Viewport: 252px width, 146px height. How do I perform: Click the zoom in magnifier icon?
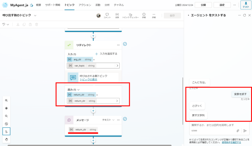point(6,100)
